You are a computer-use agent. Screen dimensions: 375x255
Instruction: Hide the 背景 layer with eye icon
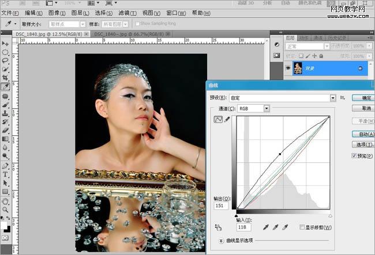288,68
